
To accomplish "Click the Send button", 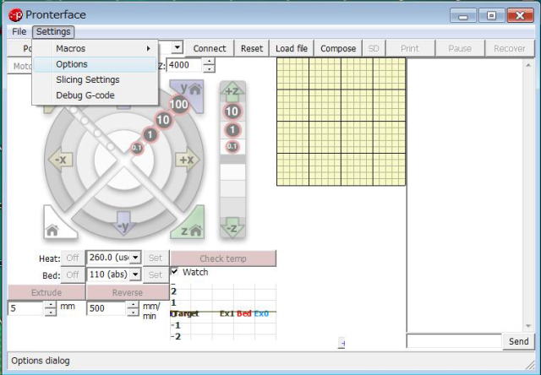I will pyautogui.click(x=518, y=341).
